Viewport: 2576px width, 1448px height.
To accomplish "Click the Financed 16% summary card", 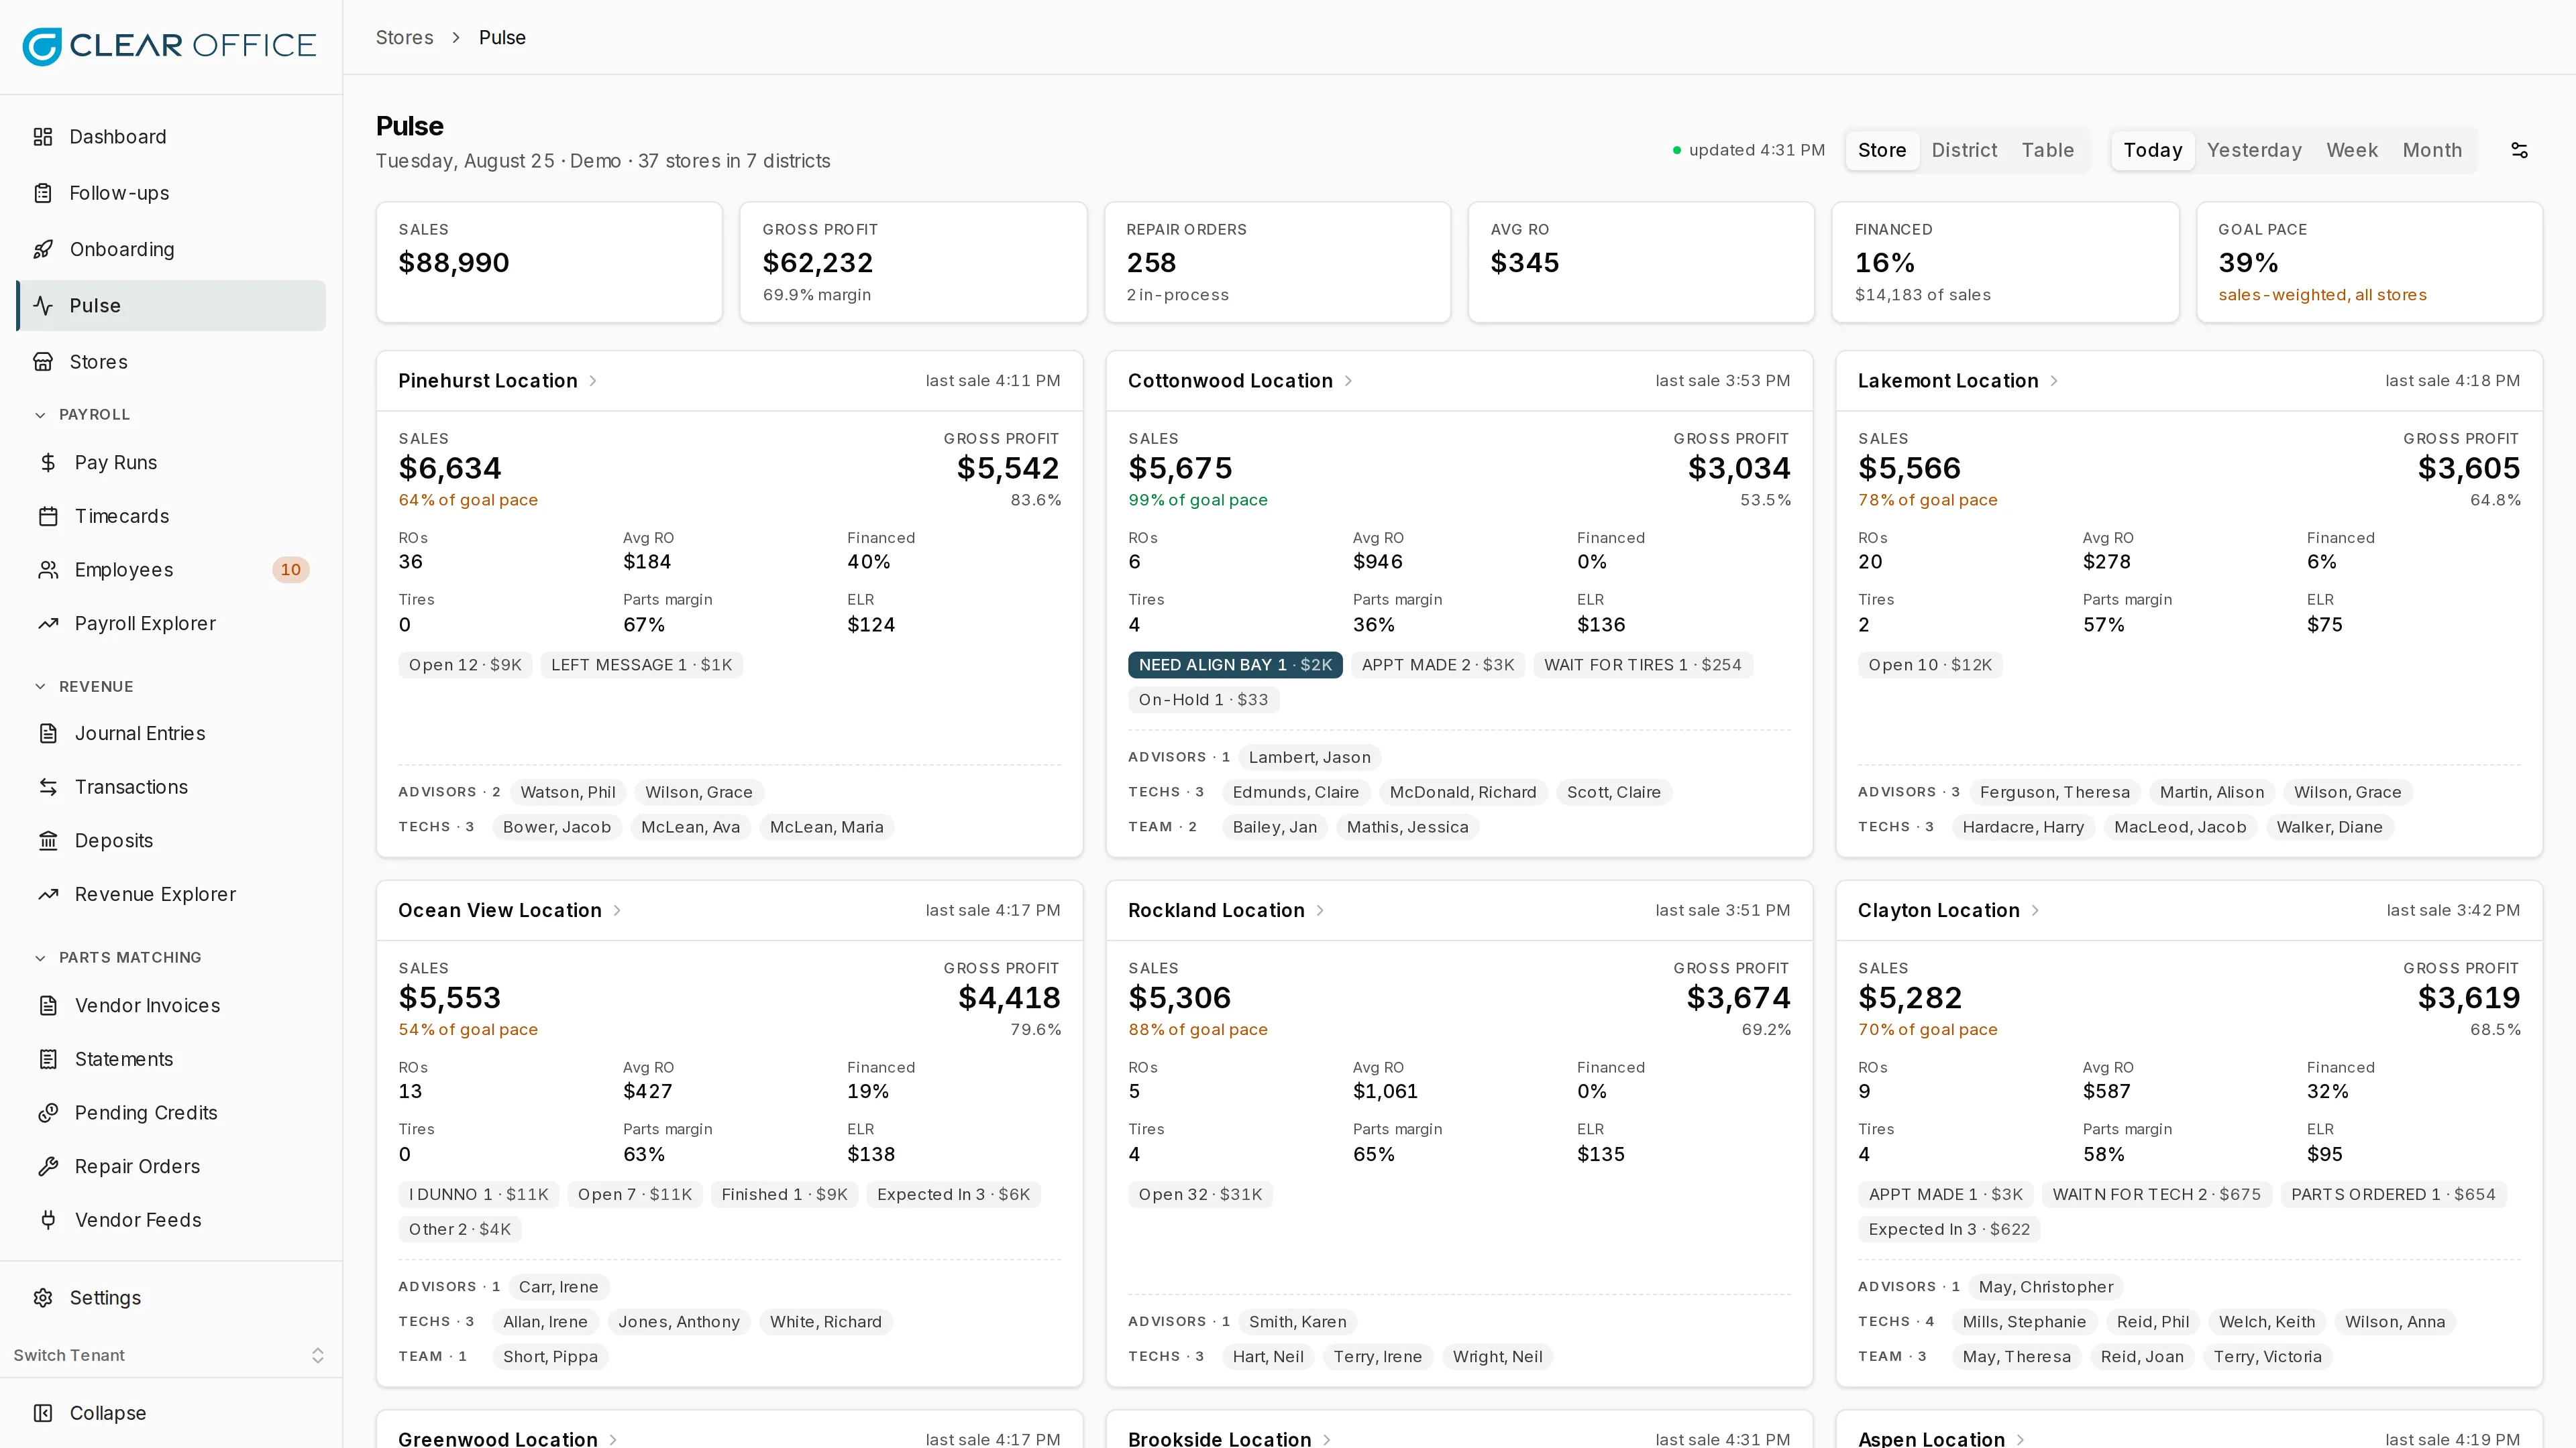I will coord(2005,263).
